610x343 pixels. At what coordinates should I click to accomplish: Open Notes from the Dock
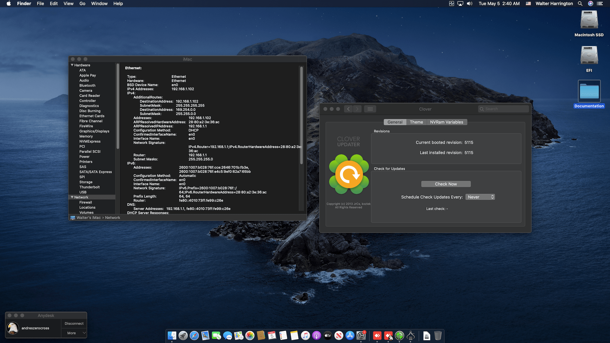point(294,335)
